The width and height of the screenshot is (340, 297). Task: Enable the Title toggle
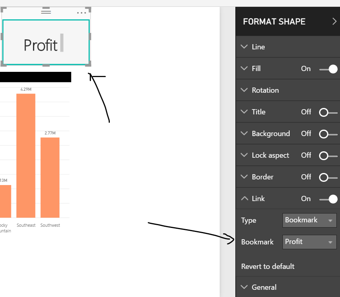[x=328, y=112]
